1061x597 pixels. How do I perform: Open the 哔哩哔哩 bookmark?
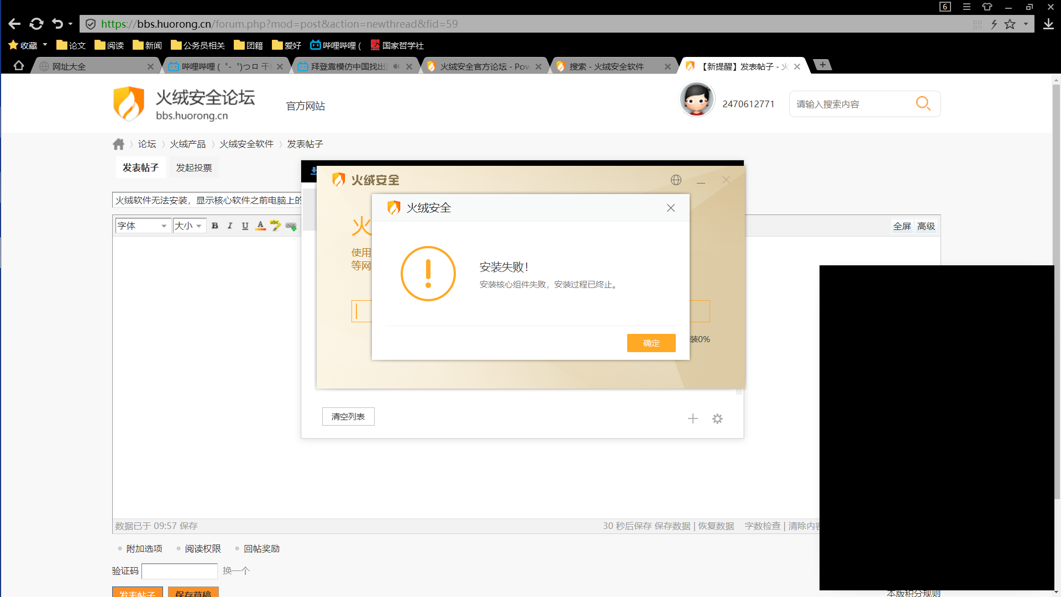[335, 45]
